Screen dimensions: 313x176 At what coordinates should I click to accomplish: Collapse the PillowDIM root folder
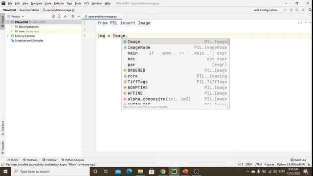point(8,22)
